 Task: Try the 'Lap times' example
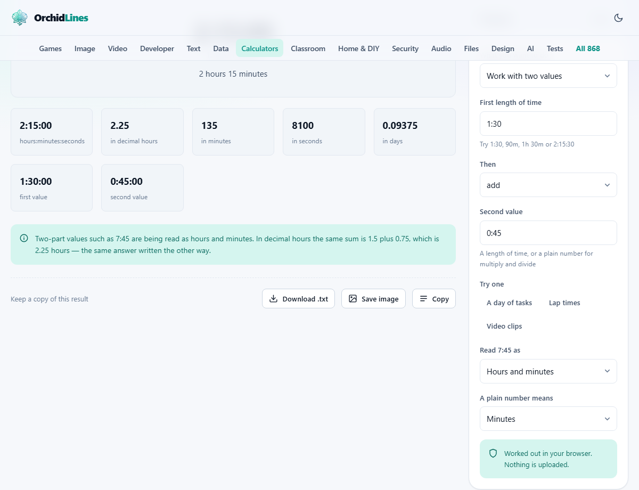[564, 303]
